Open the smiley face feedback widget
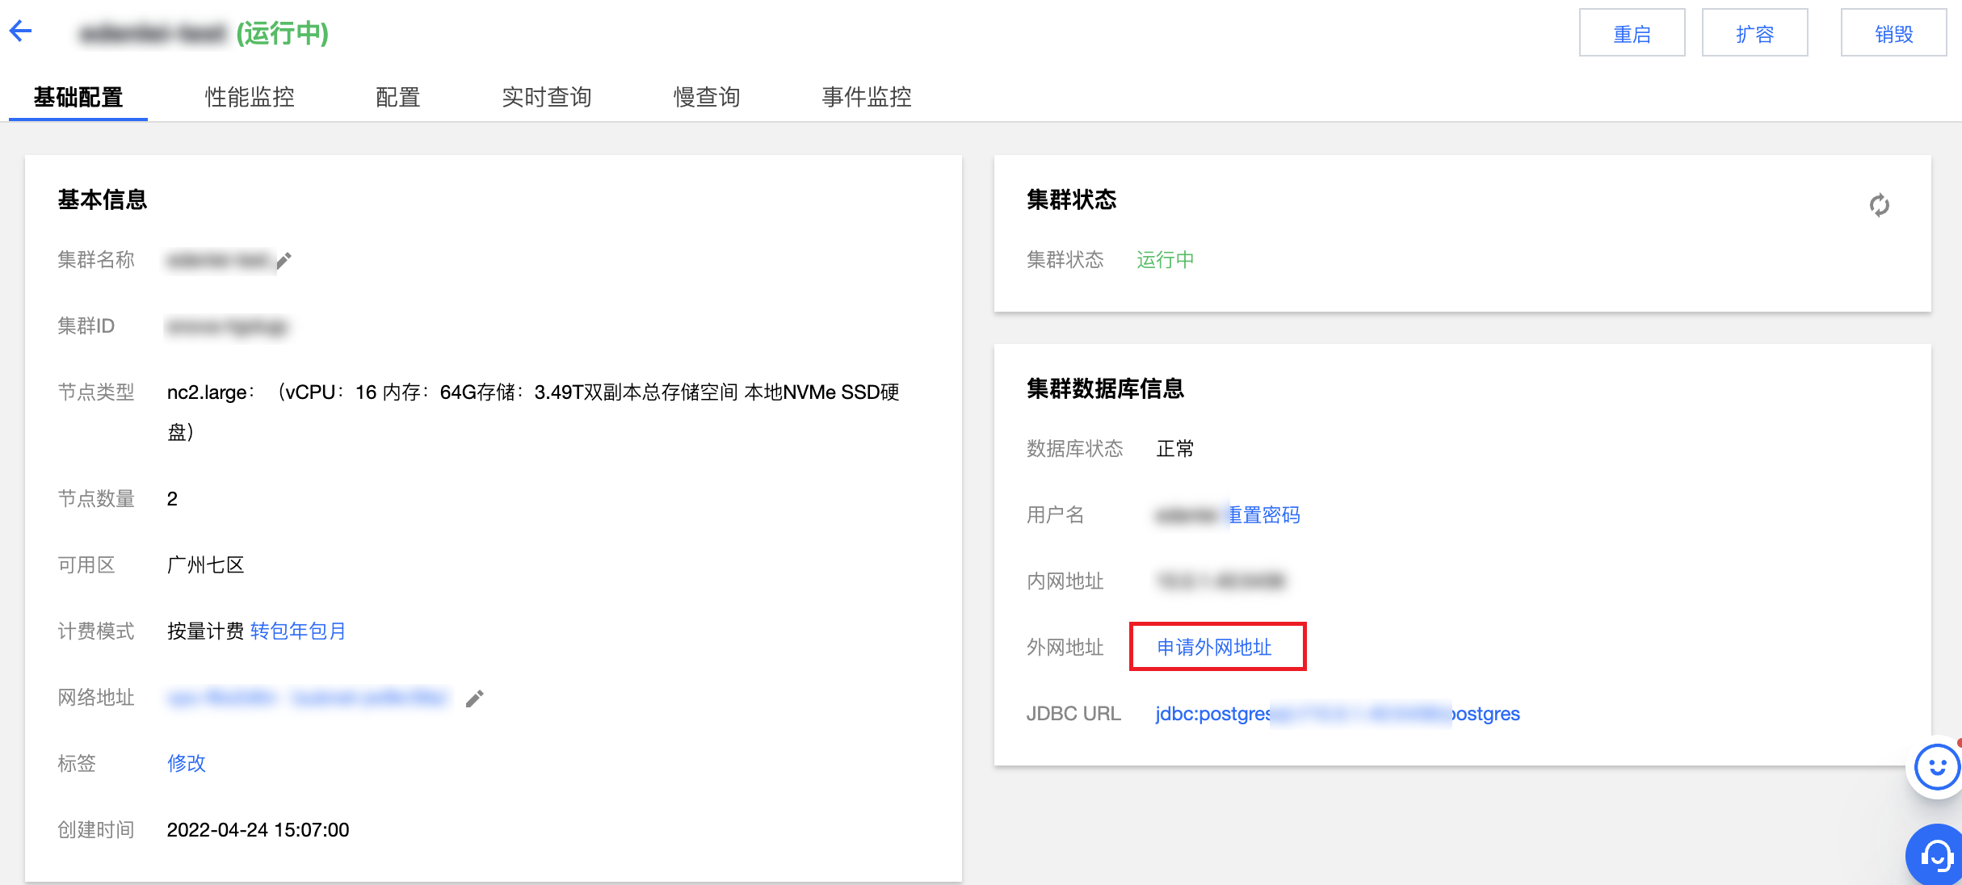Viewport: 1962px width, 885px height. (x=1936, y=767)
